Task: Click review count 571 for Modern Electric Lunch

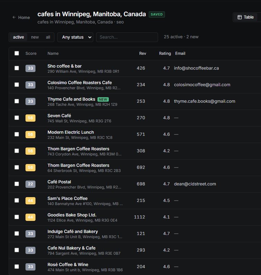Action: click(141, 134)
